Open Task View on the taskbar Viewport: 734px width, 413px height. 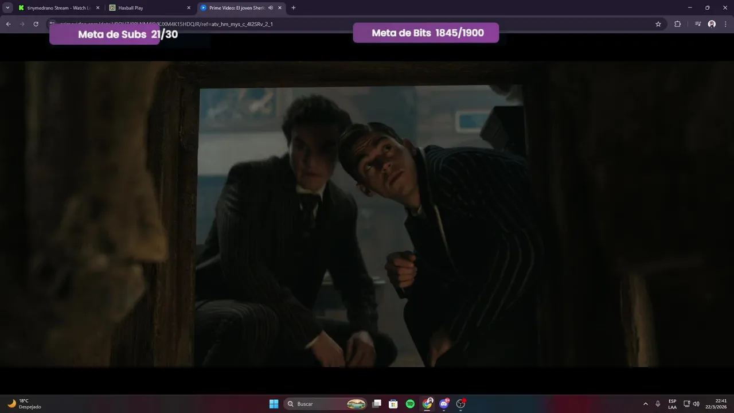[x=377, y=404]
